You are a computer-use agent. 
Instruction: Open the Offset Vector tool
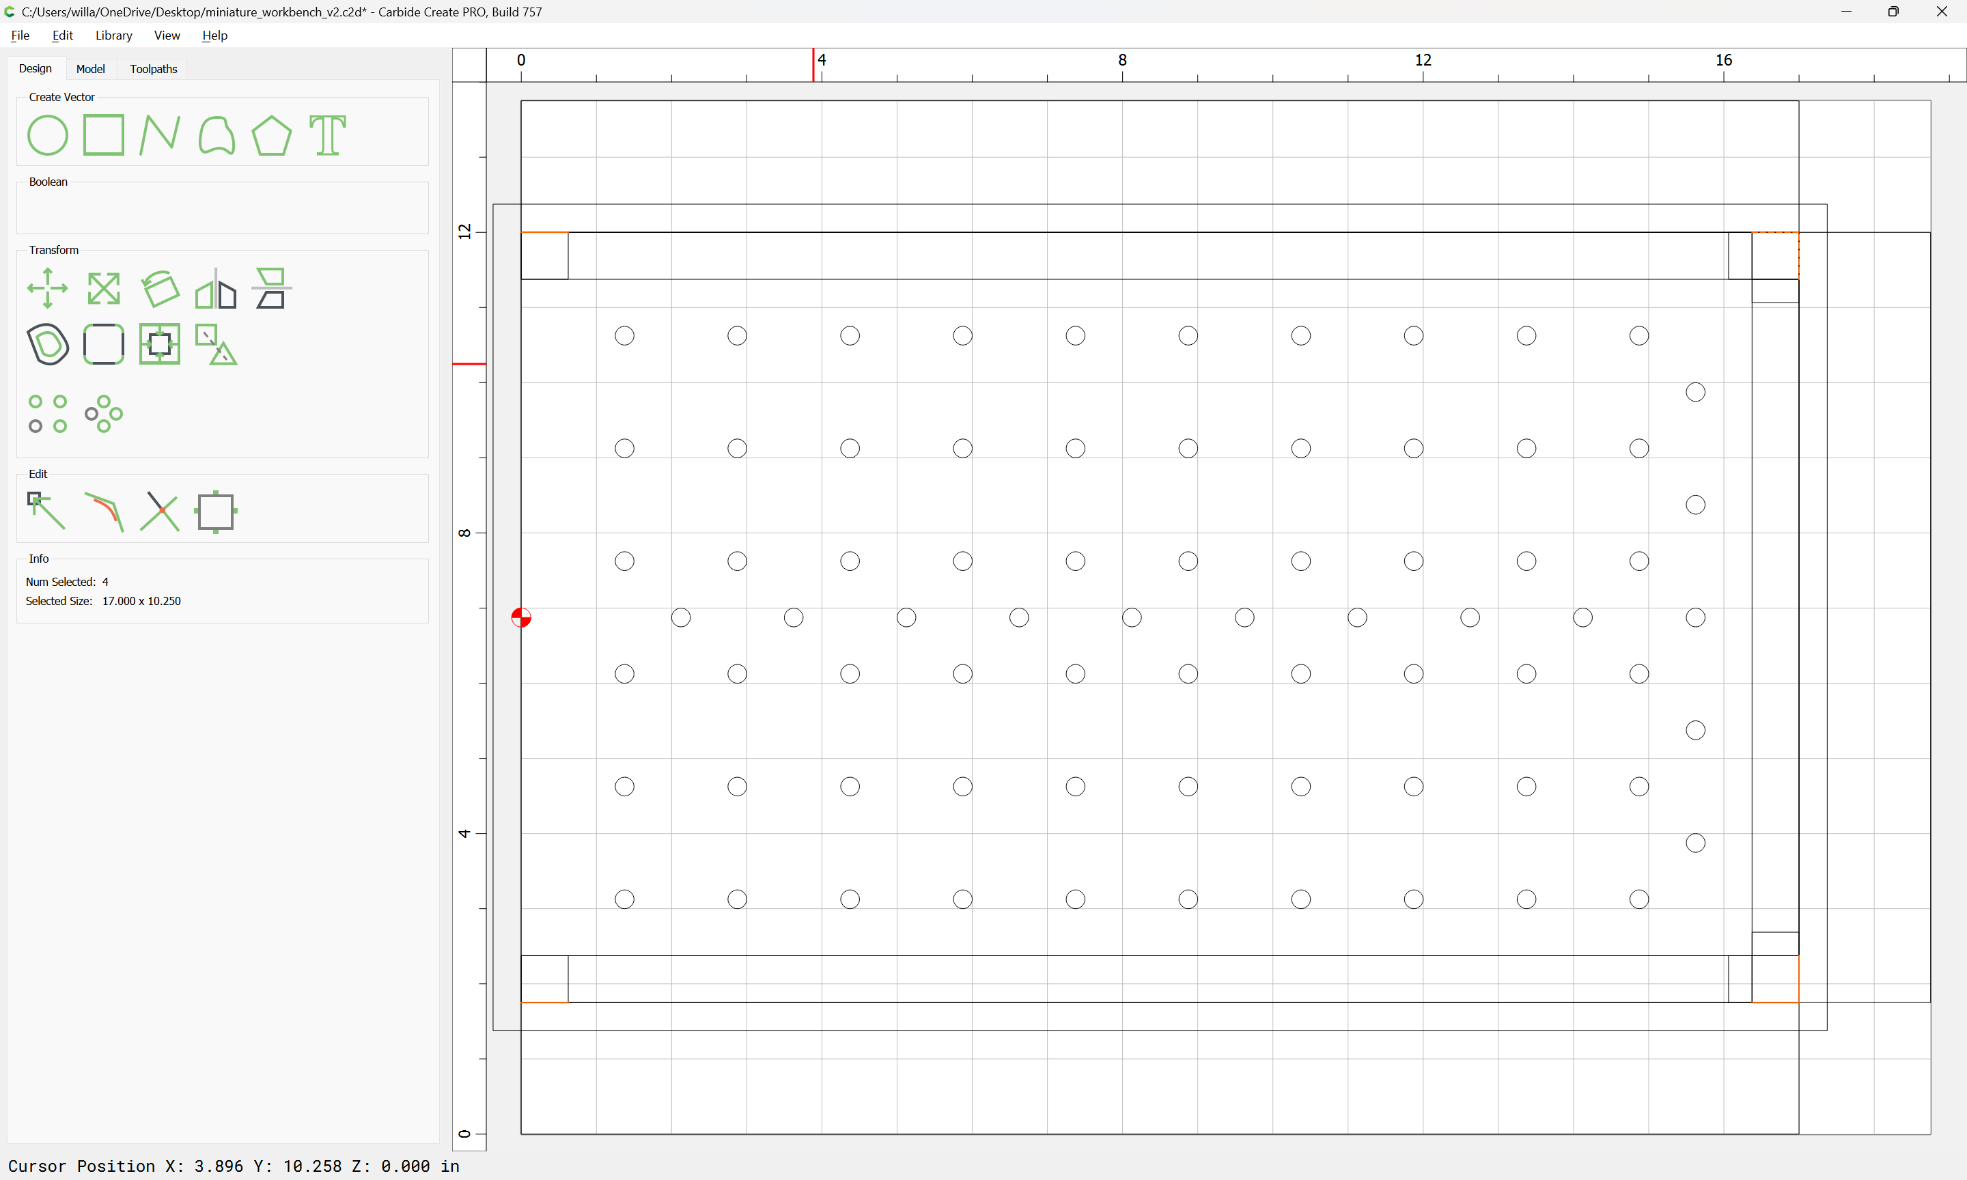(48, 344)
